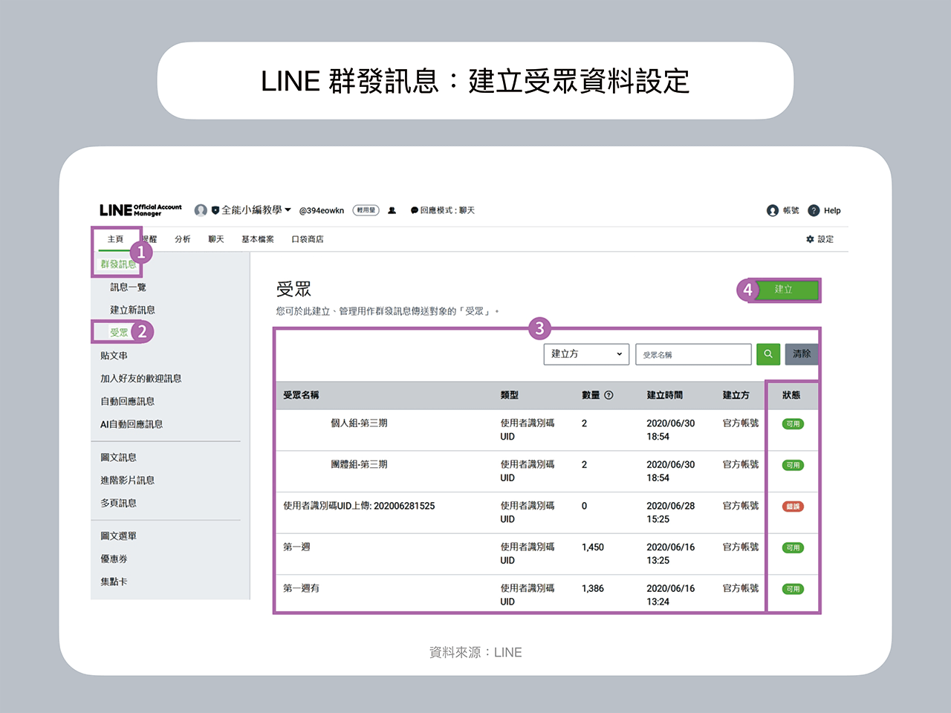Screen dimensions: 951x713
Task: Open the 建立方 filter dropdown
Action: 586,354
